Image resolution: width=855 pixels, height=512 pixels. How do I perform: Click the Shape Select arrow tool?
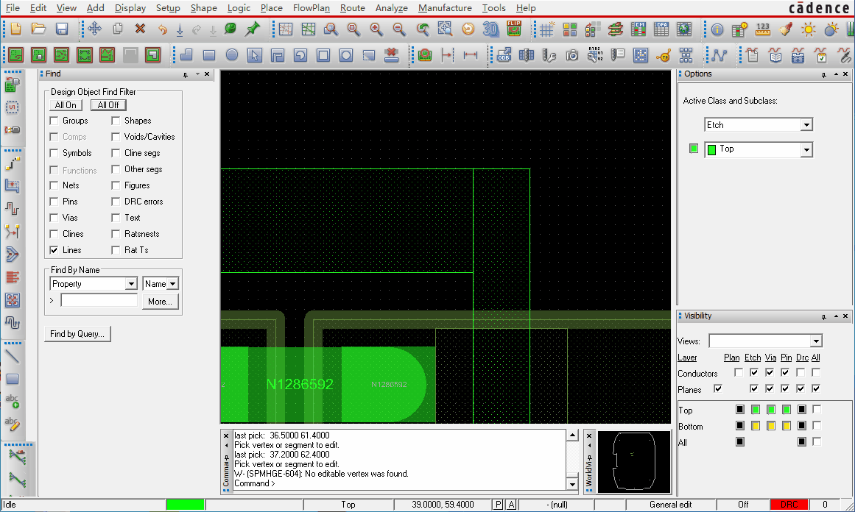255,55
